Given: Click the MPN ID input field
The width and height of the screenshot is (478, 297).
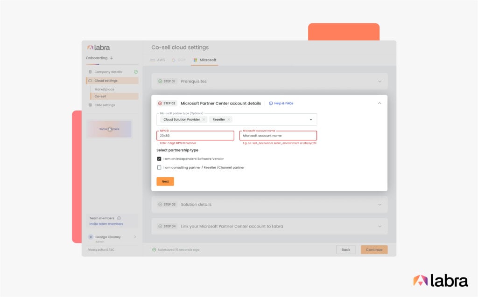Looking at the screenshot, I should (196, 136).
